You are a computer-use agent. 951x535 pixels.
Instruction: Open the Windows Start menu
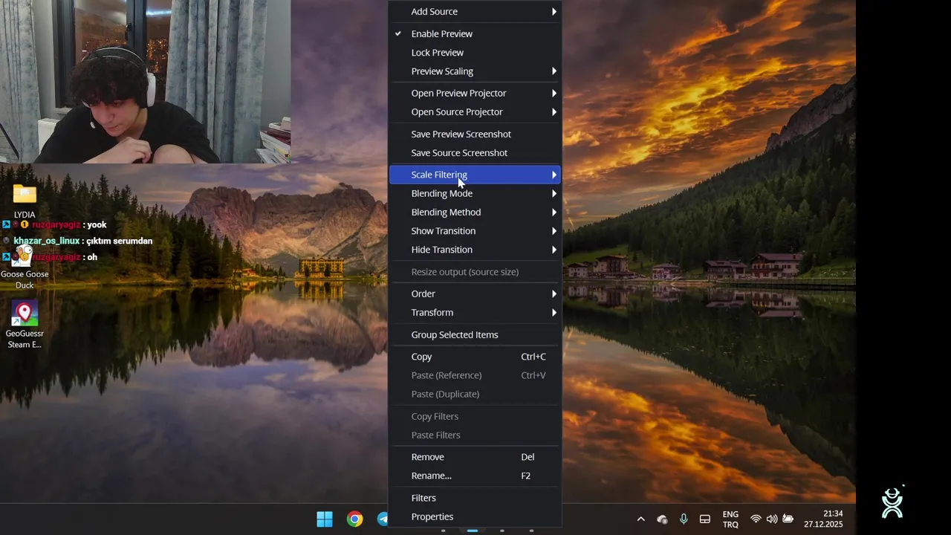(325, 519)
